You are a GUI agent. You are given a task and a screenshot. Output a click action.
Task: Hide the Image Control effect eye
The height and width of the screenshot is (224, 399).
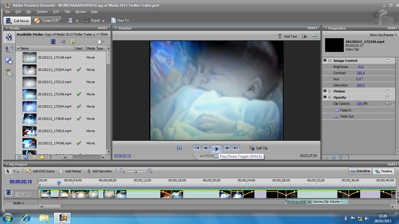[325, 61]
